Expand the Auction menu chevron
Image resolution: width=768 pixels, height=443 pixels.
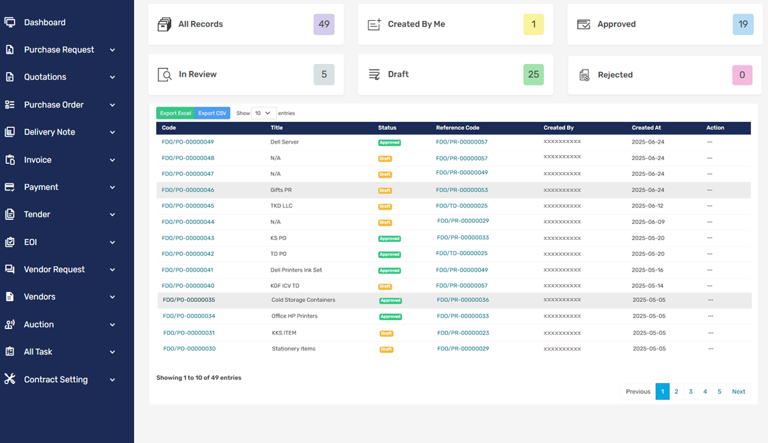(x=112, y=325)
